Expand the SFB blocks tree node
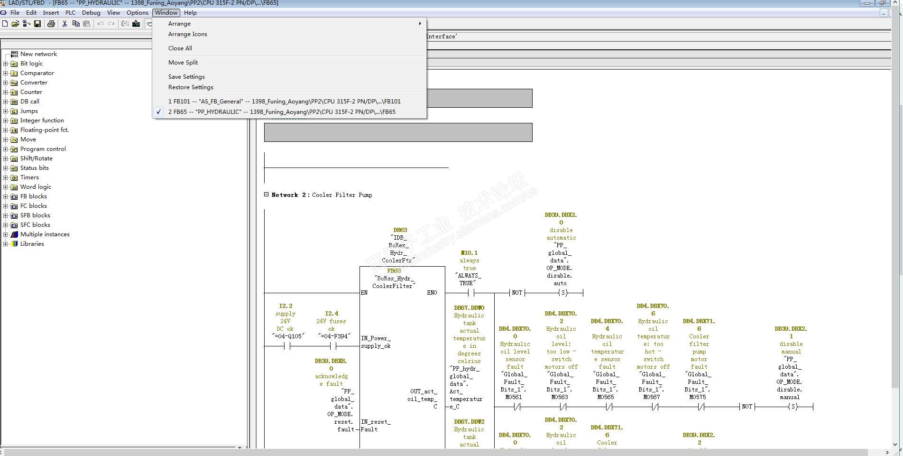Image resolution: width=903 pixels, height=456 pixels. (x=5, y=215)
